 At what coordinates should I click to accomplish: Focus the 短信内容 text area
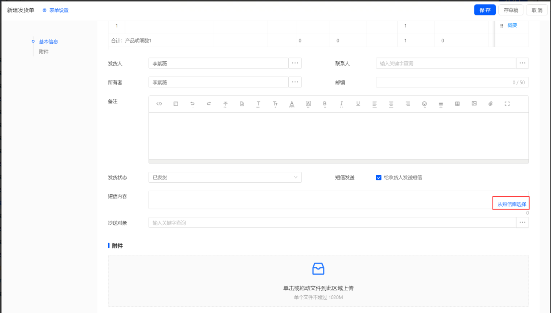tap(339, 200)
